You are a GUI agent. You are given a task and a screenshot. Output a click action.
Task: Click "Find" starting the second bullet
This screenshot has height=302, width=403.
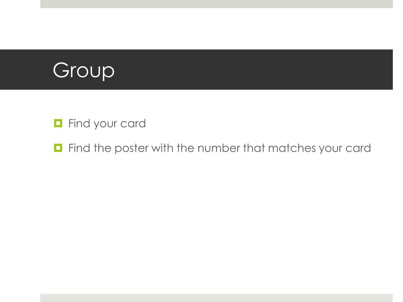pos(79,148)
